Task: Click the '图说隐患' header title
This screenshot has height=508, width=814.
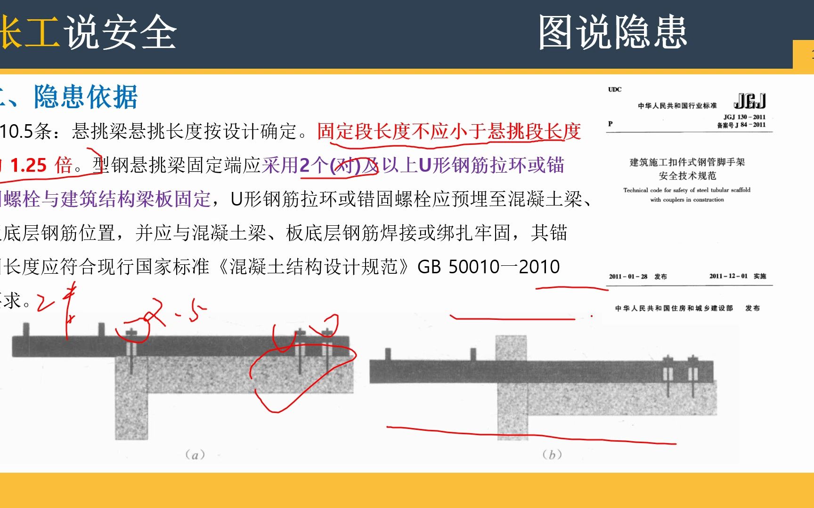Action: tap(612, 32)
